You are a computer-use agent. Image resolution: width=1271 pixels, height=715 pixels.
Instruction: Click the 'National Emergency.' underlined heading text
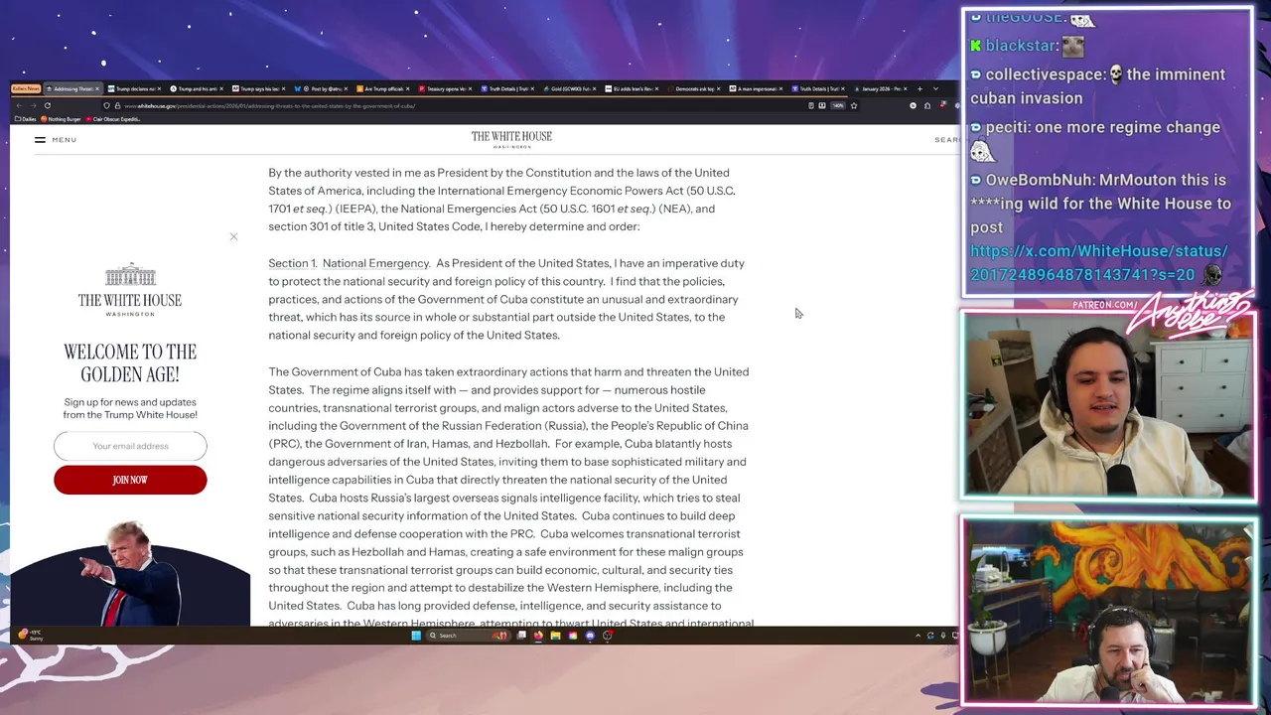[376, 263]
